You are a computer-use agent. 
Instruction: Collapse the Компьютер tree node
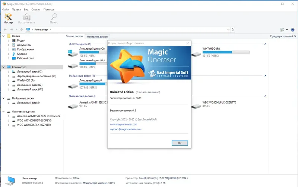coord(3,67)
